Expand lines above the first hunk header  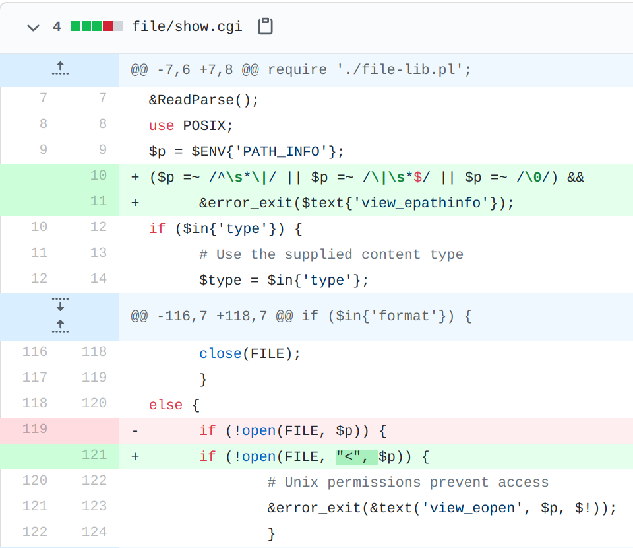coord(60,69)
